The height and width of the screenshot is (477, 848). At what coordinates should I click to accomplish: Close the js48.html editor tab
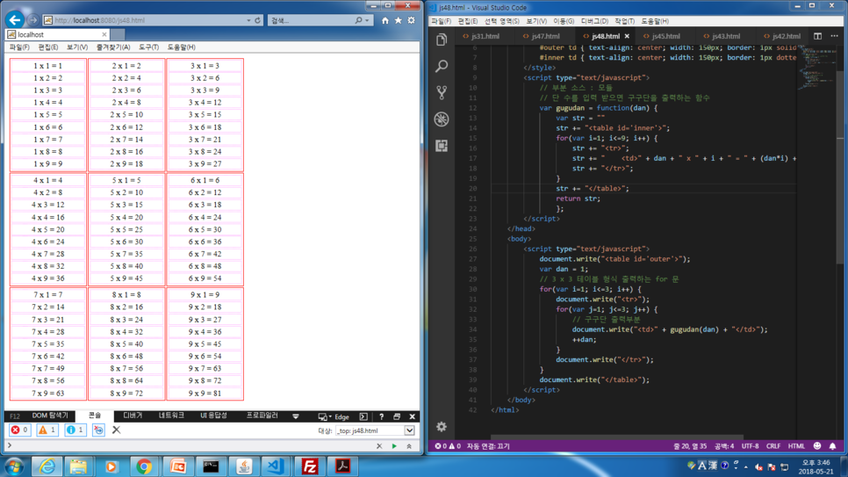[627, 36]
